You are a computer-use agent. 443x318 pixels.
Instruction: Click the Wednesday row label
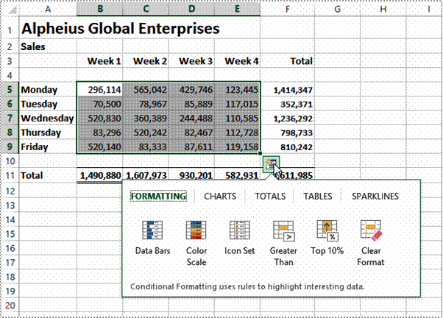click(x=48, y=119)
